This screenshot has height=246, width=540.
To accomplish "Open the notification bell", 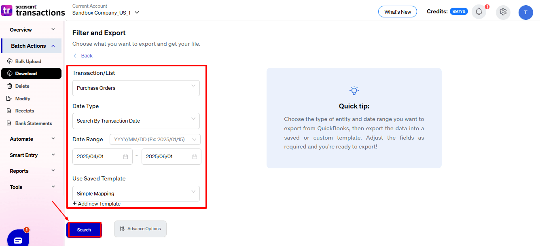I will tap(479, 12).
